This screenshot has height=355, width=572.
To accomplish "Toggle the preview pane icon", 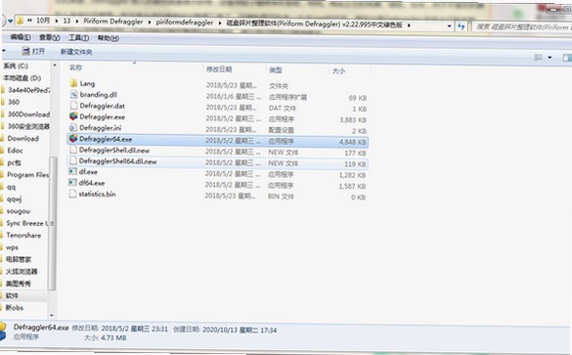I will [567, 58].
